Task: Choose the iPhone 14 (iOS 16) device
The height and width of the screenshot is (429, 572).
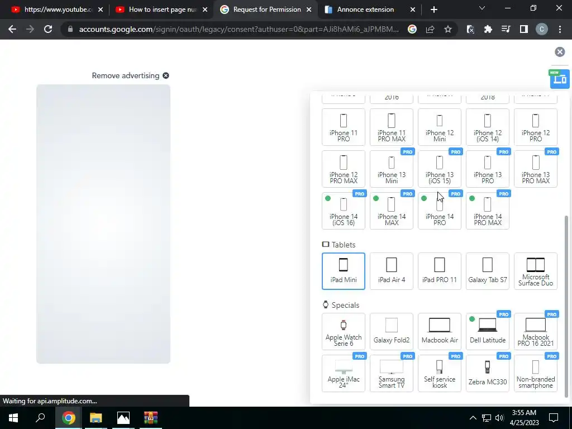Action: point(344,211)
